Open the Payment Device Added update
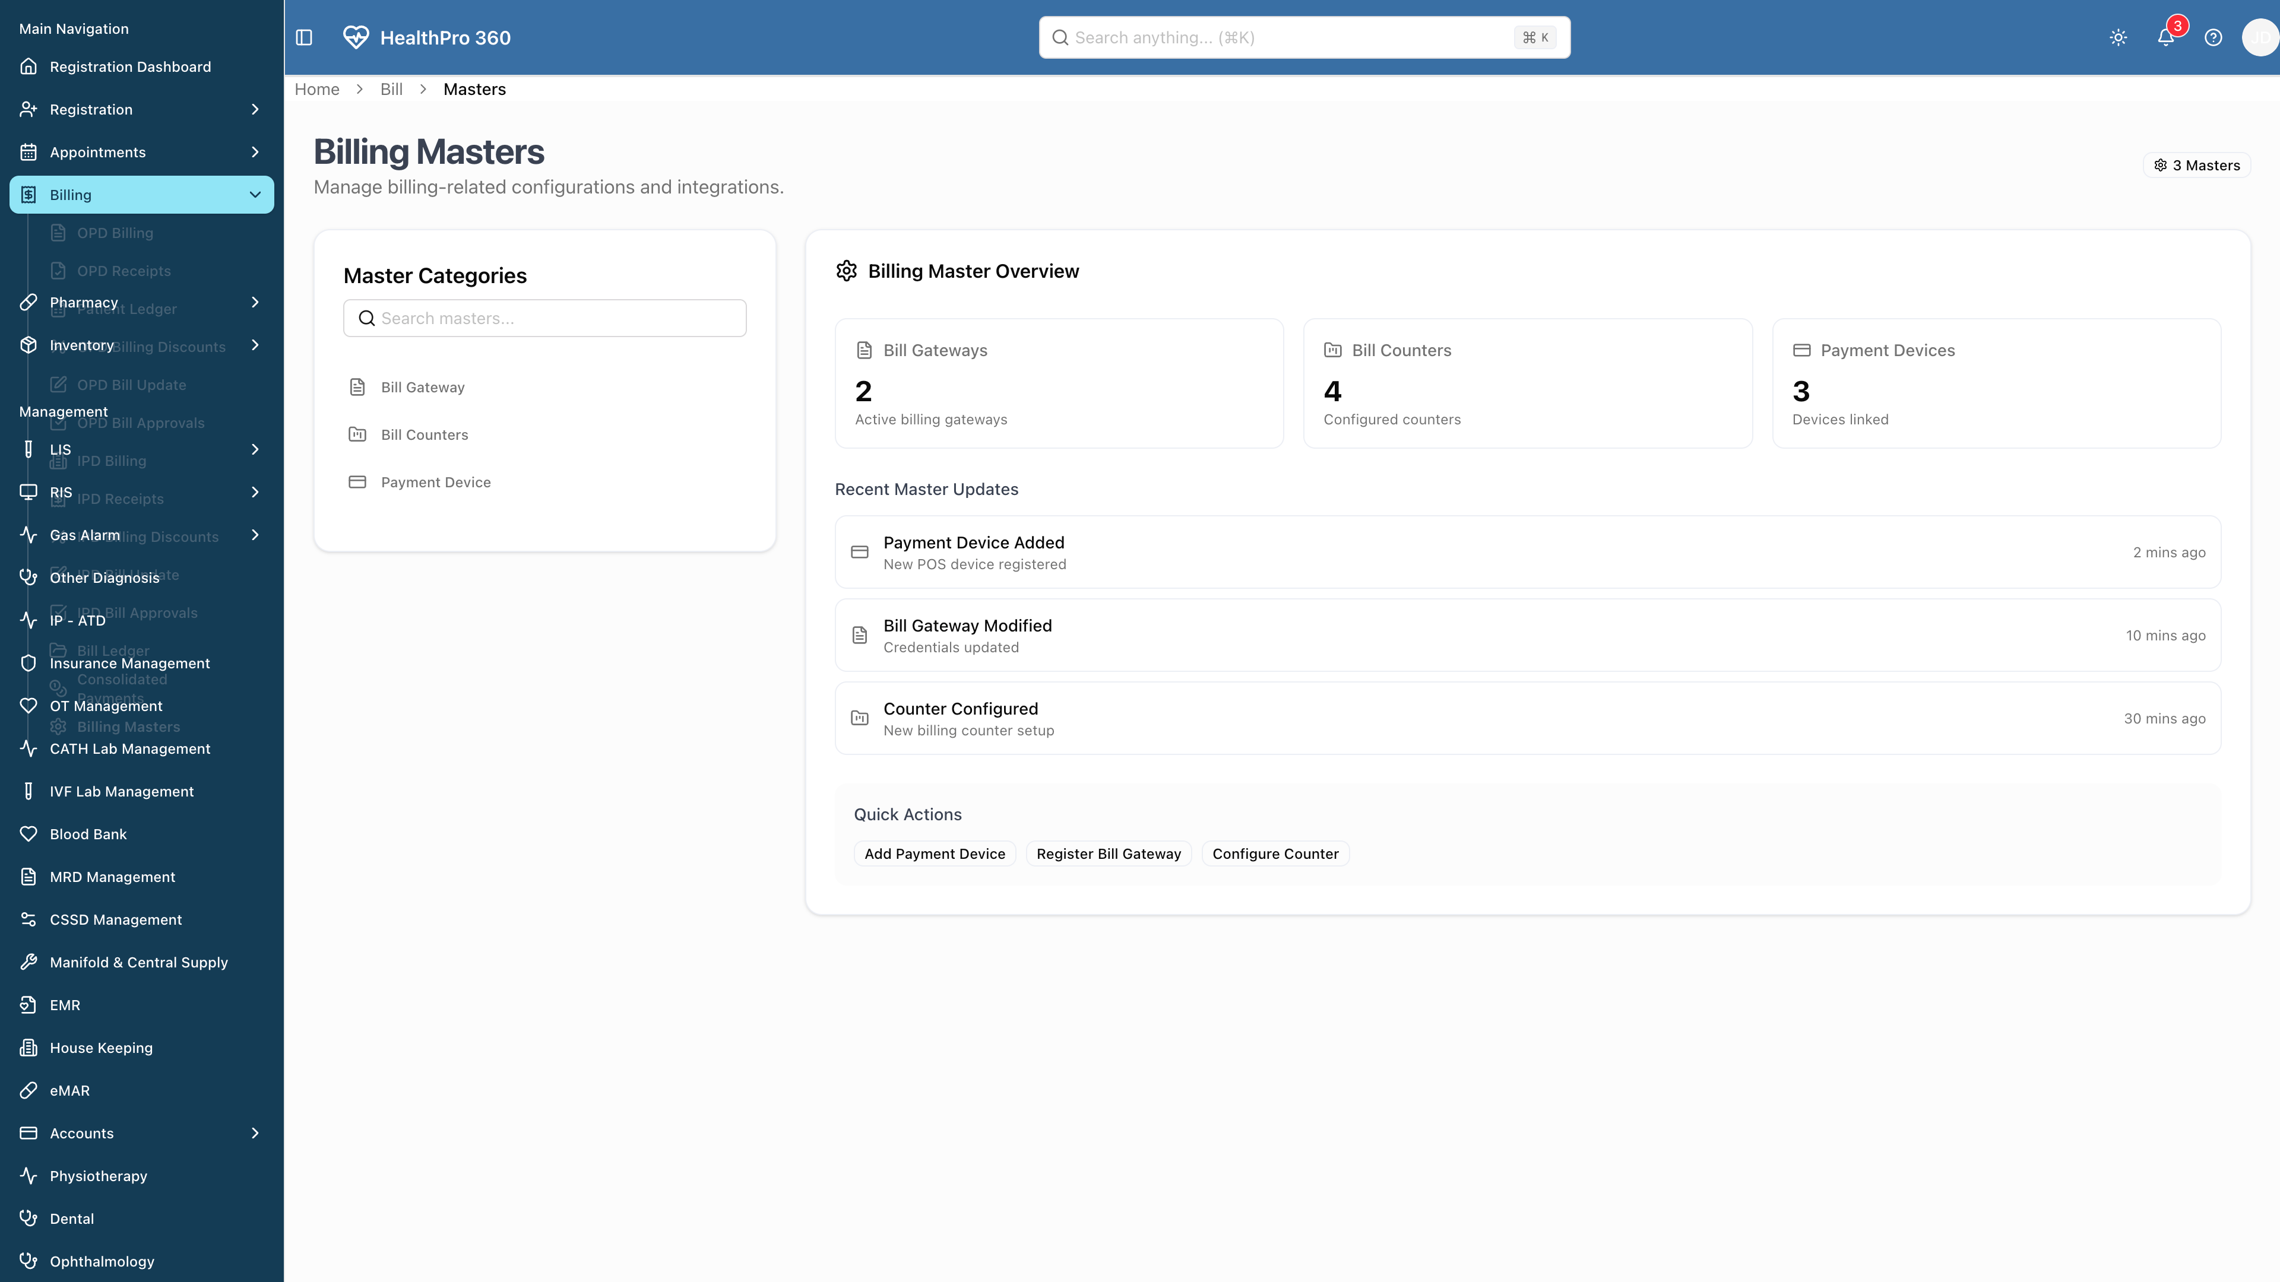Viewport: 2280px width, 1282px height. coord(1528,552)
